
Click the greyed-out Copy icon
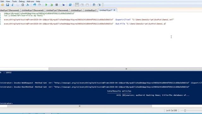[18, 5]
